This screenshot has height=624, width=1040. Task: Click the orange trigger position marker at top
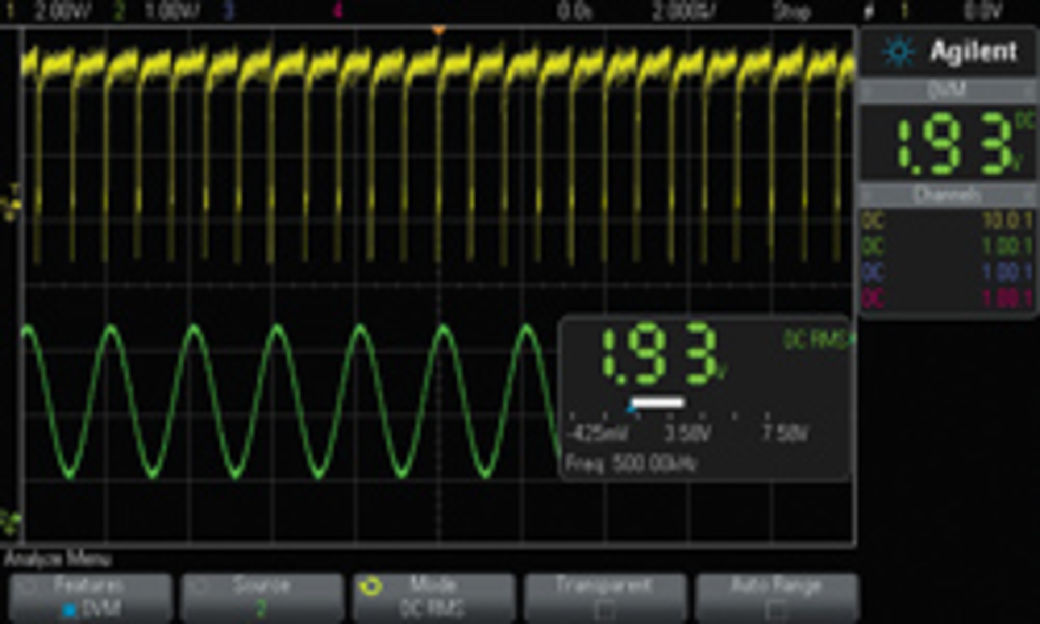pyautogui.click(x=439, y=30)
